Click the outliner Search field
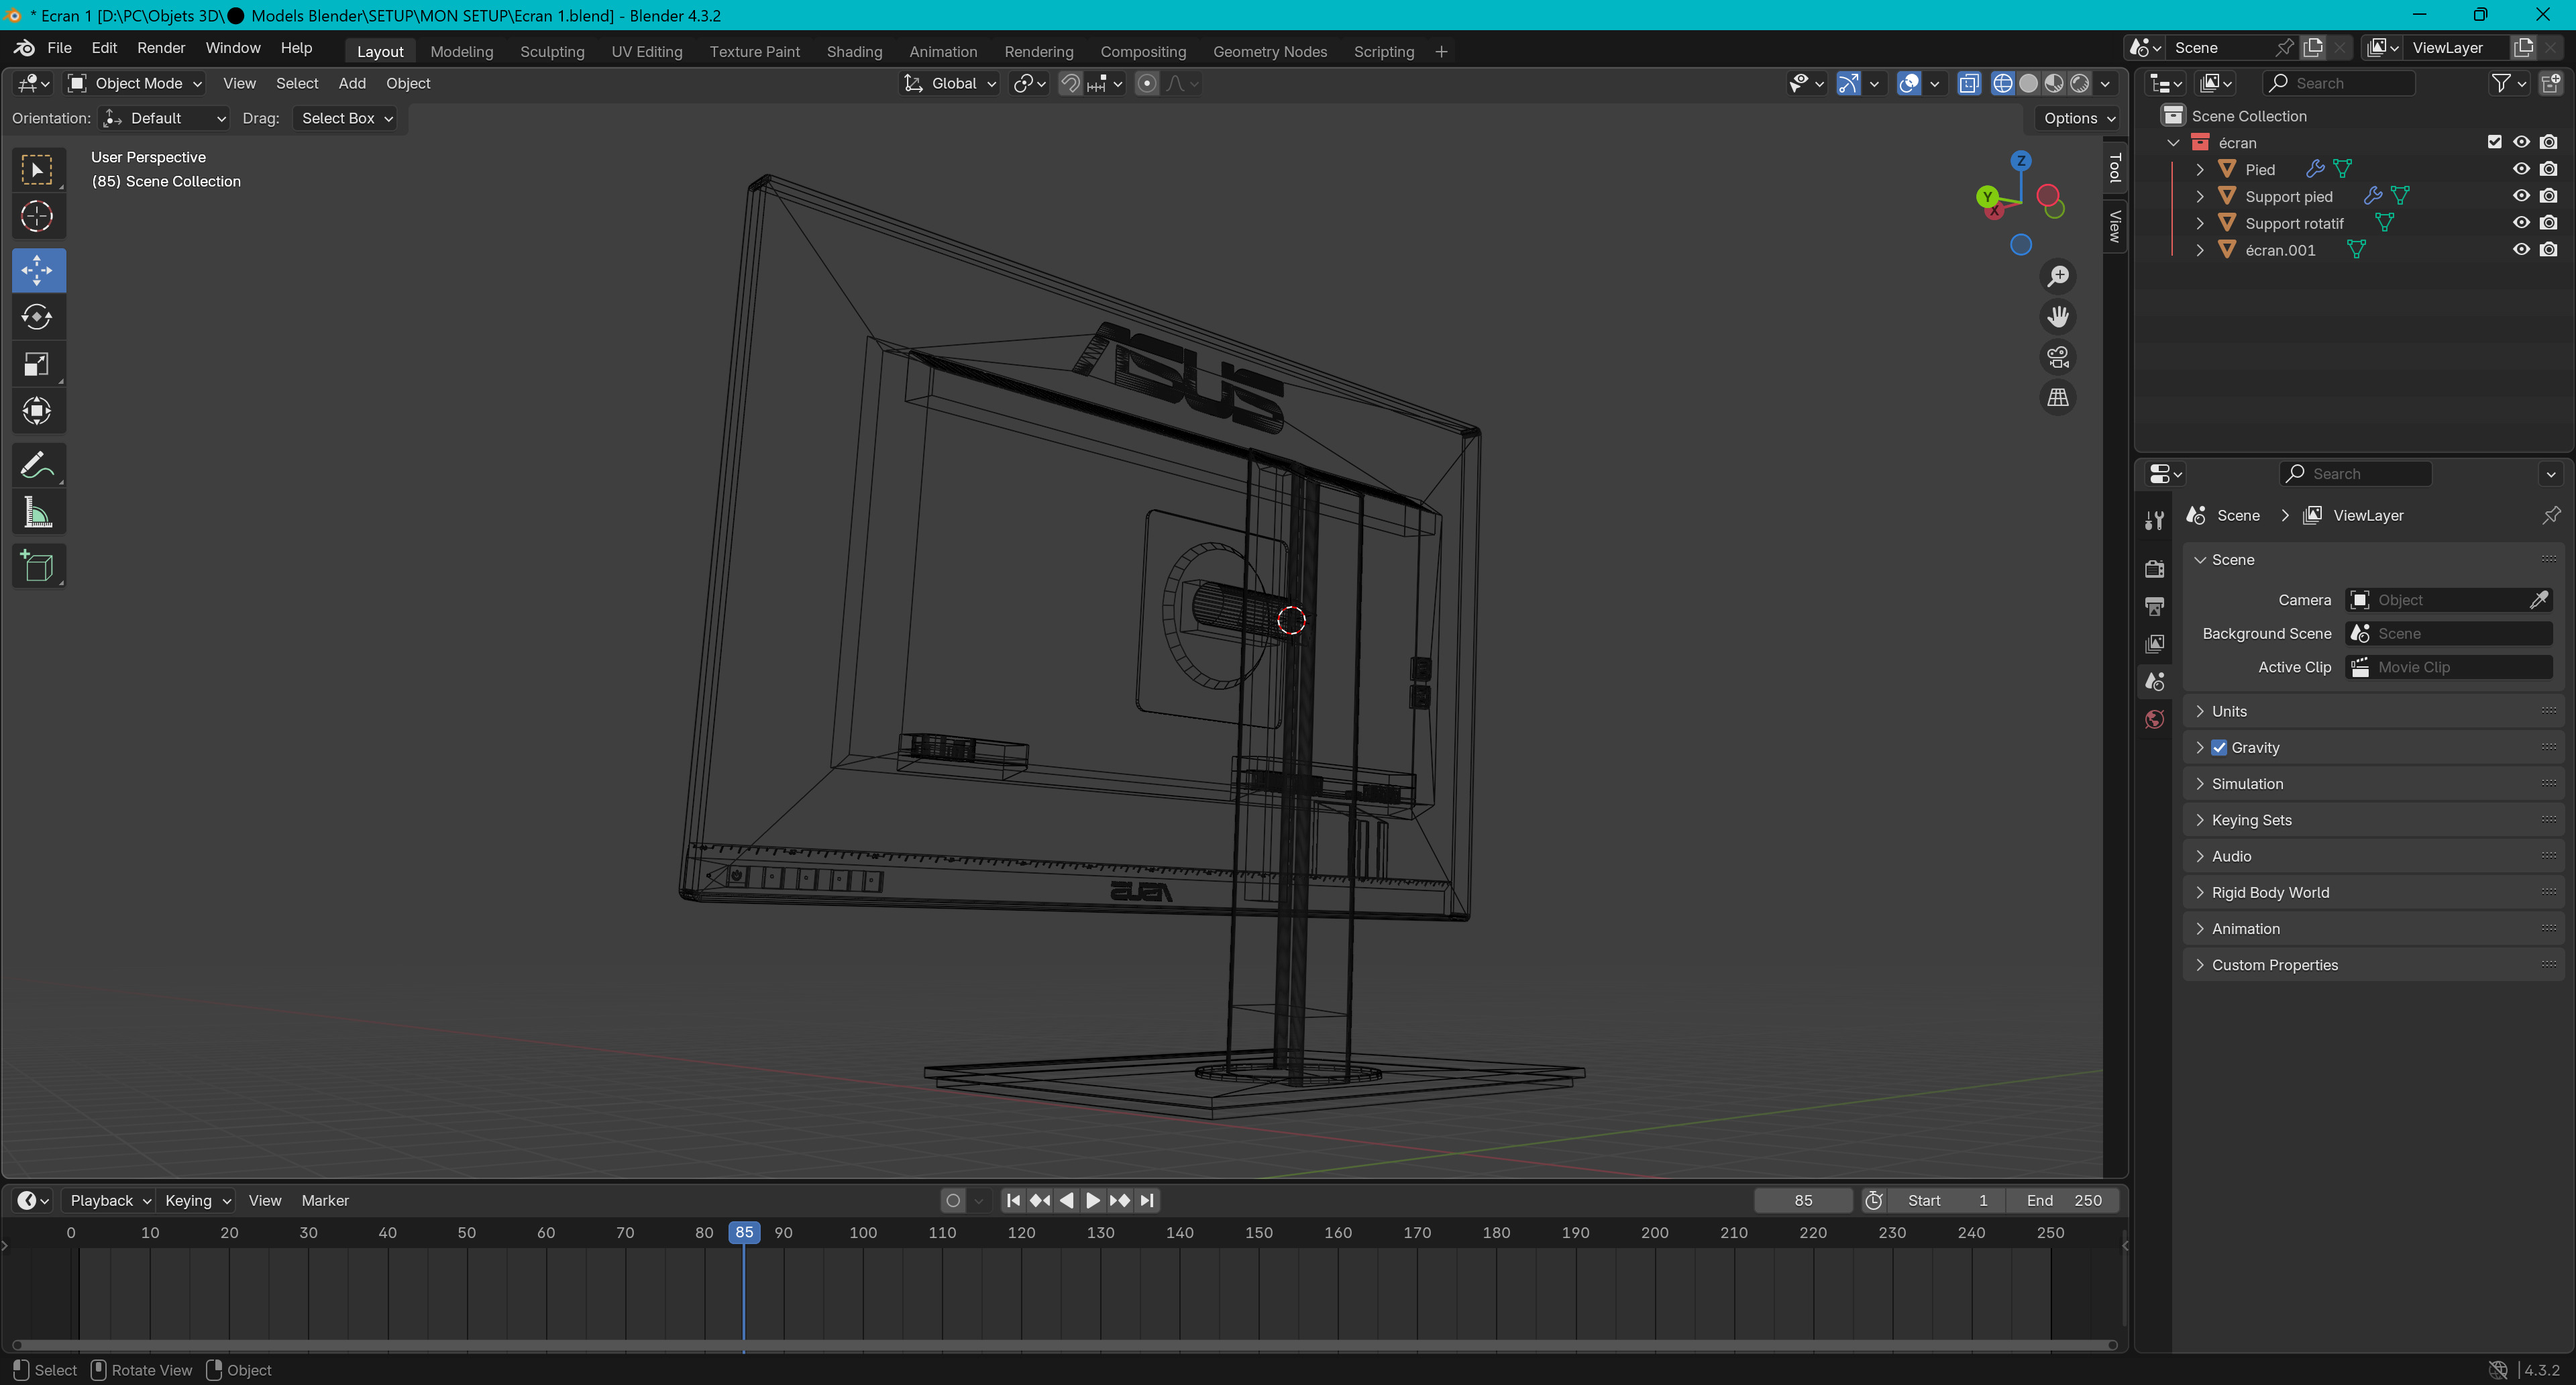The image size is (2576, 1385). [2338, 84]
